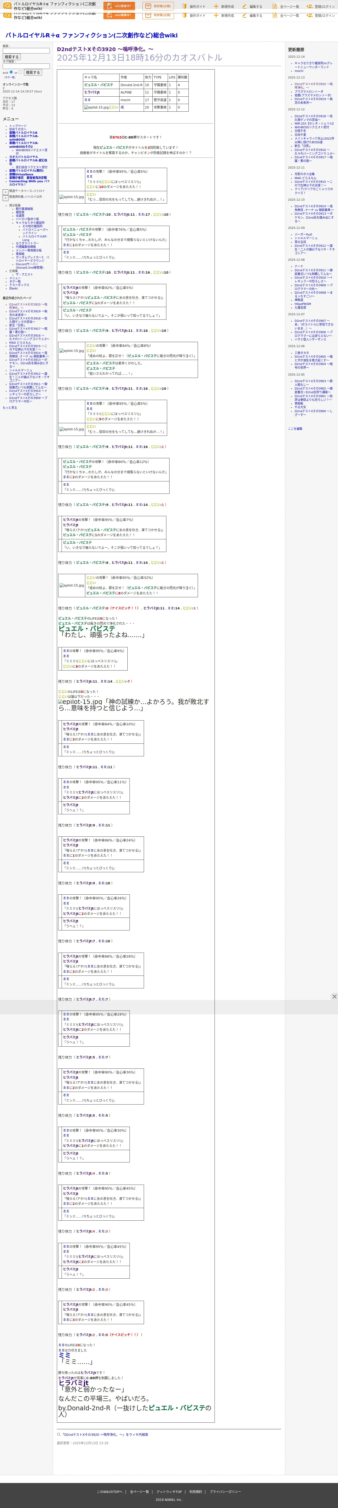
Task: Click the ALPINE author cell in the table
Action: click(x=131, y=92)
